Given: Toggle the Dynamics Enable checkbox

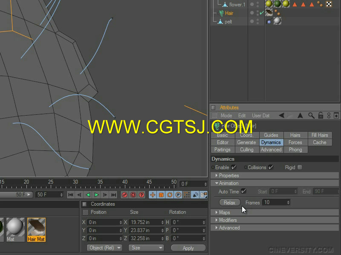Looking at the screenshot, I should pos(234,167).
